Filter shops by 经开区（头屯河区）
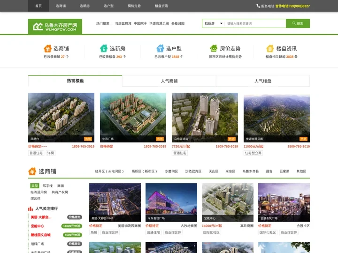 tap(109, 171)
